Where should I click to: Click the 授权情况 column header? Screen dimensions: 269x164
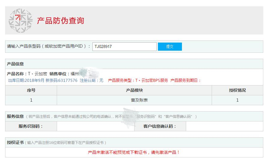pos(237,90)
